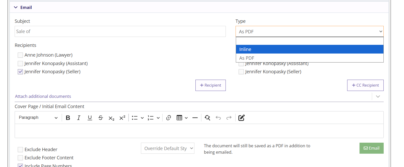
Task: Apply bold formatting in the editor
Action: [x=68, y=118]
